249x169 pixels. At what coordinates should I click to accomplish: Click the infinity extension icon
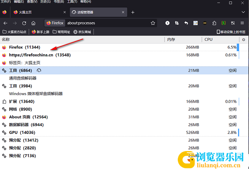click(x=205, y=23)
